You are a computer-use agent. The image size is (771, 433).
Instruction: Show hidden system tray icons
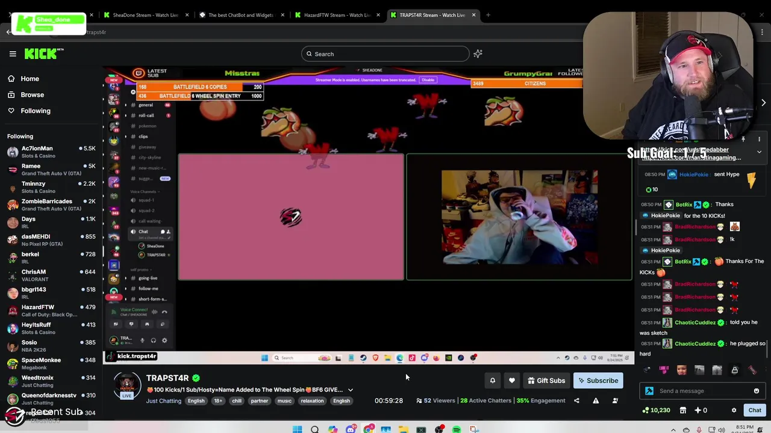(x=673, y=429)
